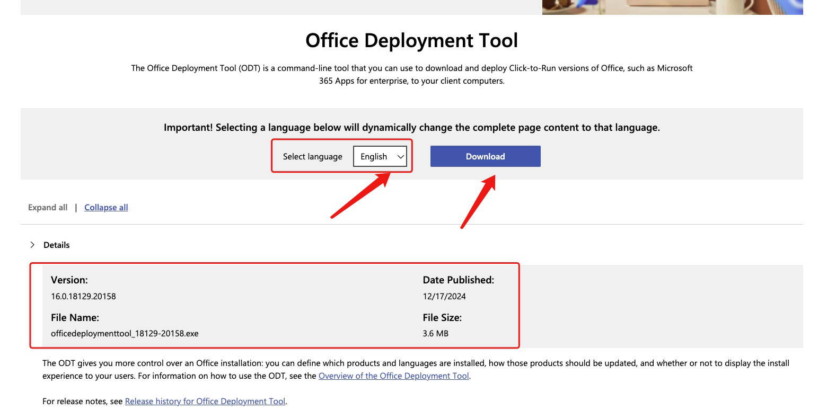The width and height of the screenshot is (836, 410).
Task: Click the Details section heading
Action: click(x=57, y=245)
